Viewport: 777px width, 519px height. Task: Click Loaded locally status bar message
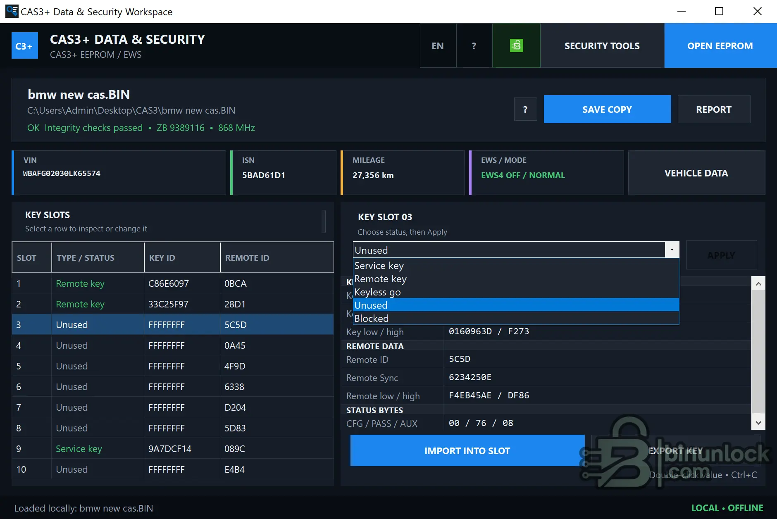pyautogui.click(x=83, y=508)
